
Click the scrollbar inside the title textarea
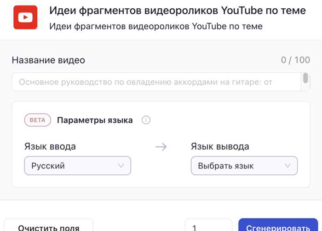pos(305,78)
